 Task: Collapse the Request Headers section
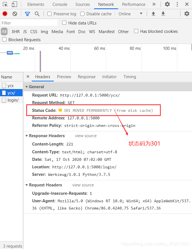click(x=26, y=185)
